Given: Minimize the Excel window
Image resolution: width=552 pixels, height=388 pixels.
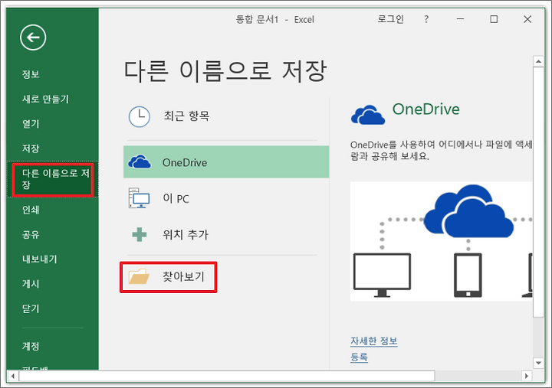Looking at the screenshot, I should click(x=460, y=19).
